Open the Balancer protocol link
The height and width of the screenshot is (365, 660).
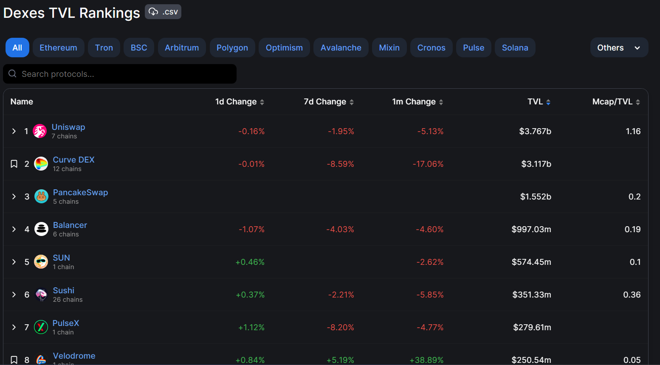tap(70, 225)
